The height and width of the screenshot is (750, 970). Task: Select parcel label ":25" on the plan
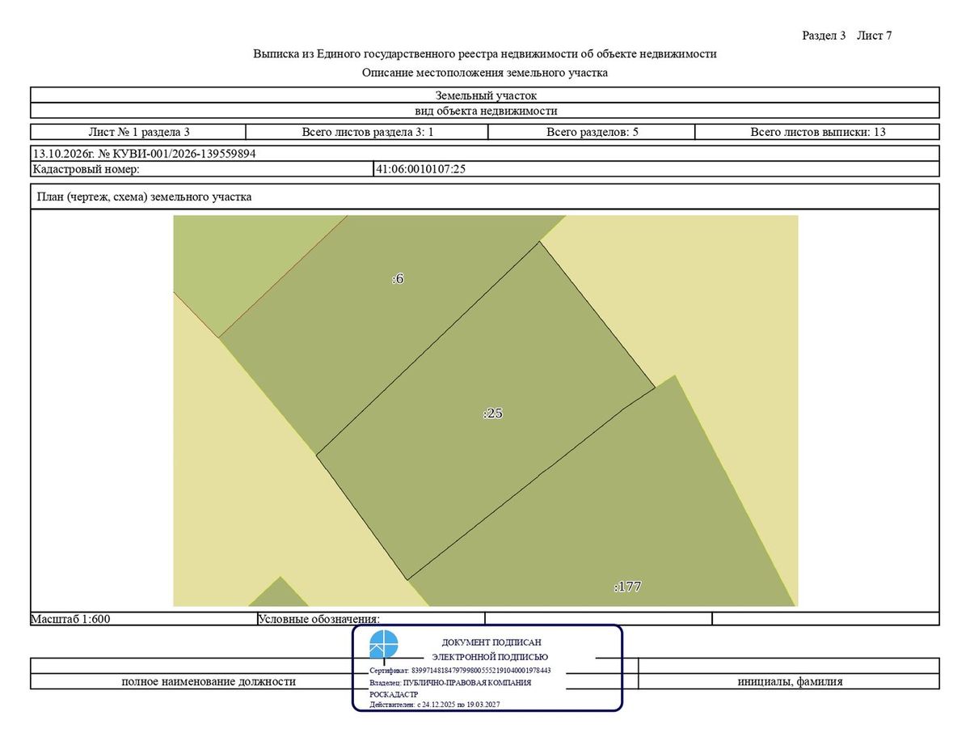click(493, 413)
